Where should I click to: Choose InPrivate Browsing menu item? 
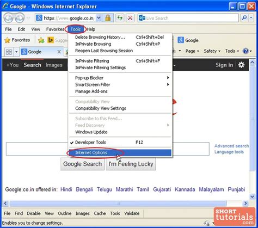pos(120,44)
